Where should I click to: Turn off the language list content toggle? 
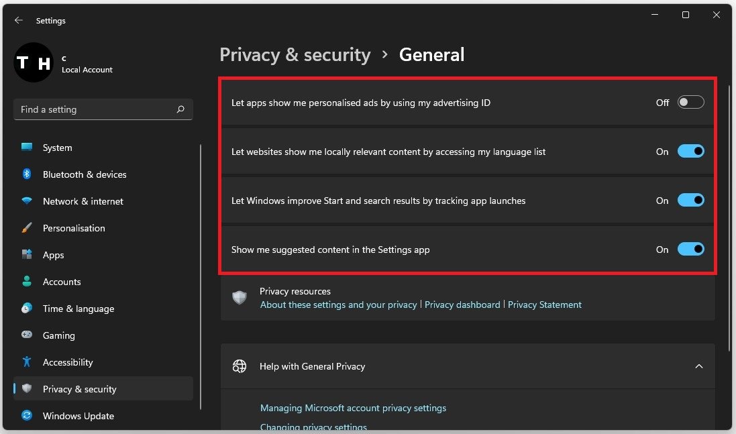pyautogui.click(x=690, y=152)
